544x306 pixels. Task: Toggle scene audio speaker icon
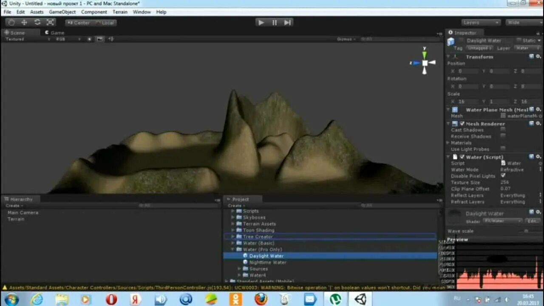pyautogui.click(x=111, y=39)
